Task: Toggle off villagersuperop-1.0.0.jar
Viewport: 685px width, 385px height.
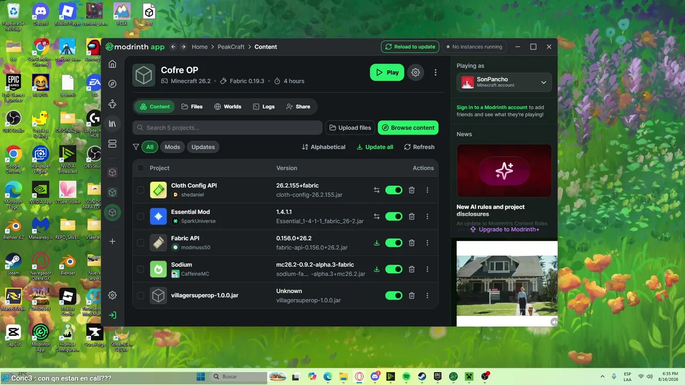Action: click(394, 295)
